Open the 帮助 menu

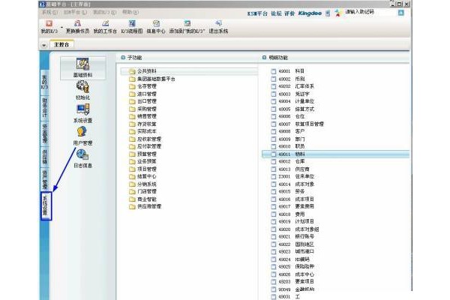130,12
